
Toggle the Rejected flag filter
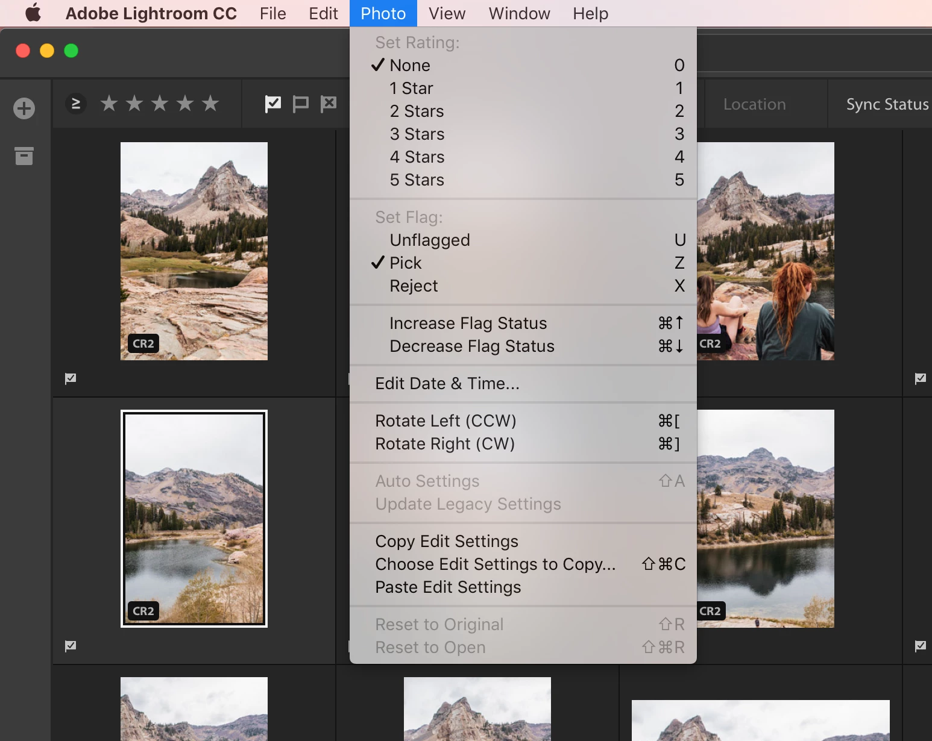click(328, 104)
